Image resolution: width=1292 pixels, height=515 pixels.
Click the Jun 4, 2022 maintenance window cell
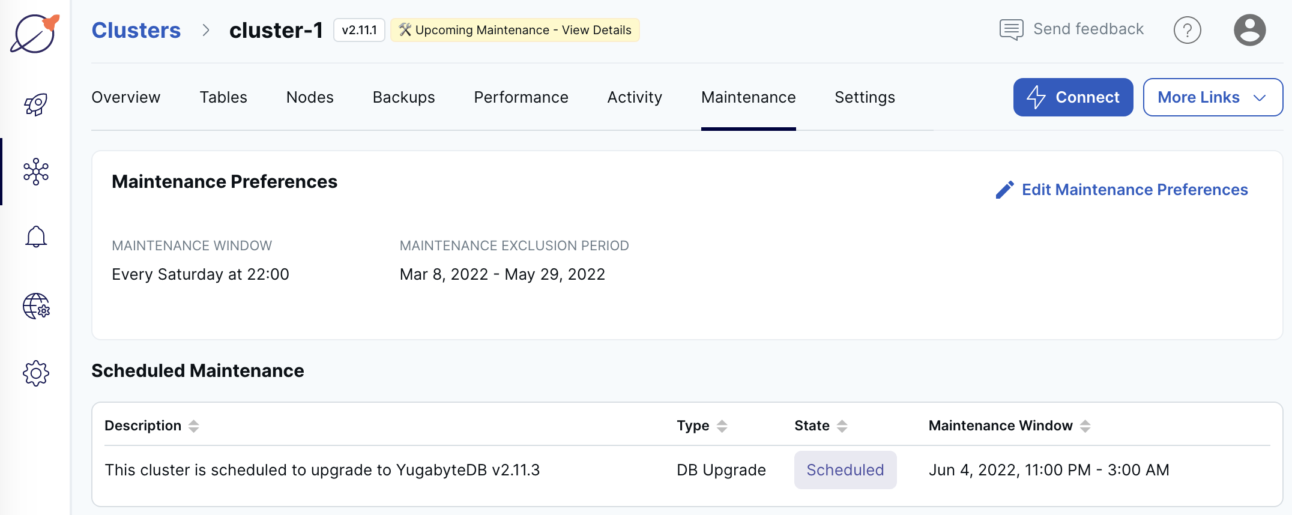(1049, 470)
